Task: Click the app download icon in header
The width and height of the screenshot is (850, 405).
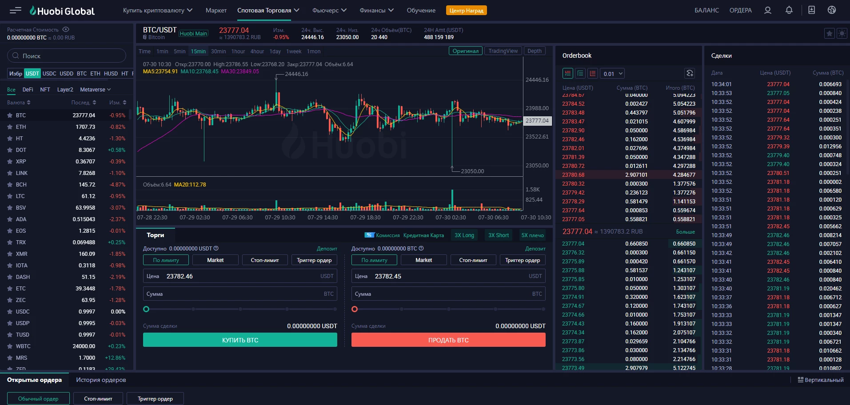Action: 811,10
